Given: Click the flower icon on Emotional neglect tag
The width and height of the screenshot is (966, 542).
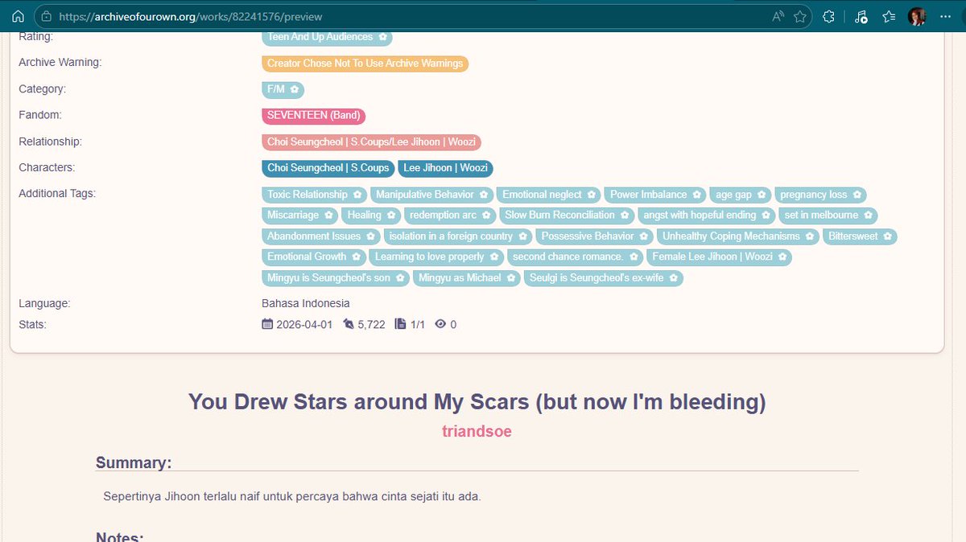Looking at the screenshot, I should (592, 195).
